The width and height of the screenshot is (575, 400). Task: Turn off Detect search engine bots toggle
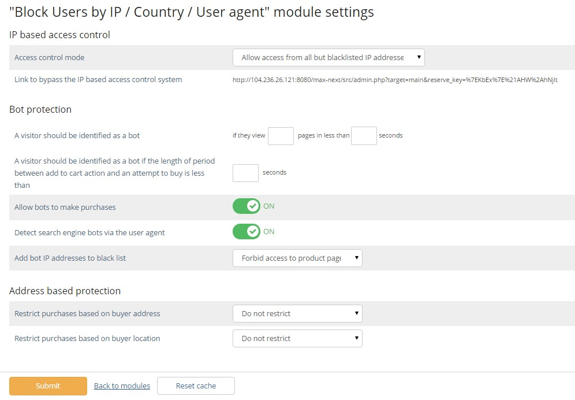pos(247,231)
